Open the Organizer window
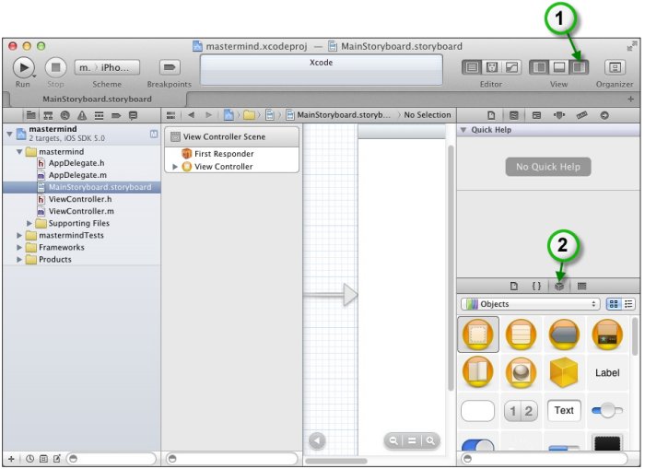The image size is (645, 469). (615, 67)
